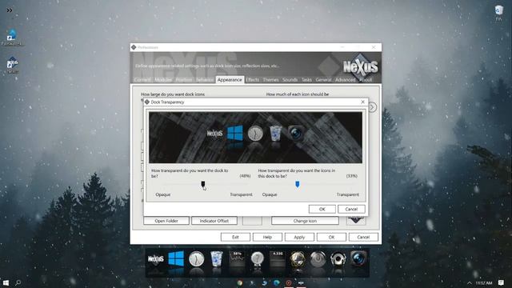Open the Windows Start button
This screenshot has width=512, height=288.
[x=6, y=282]
